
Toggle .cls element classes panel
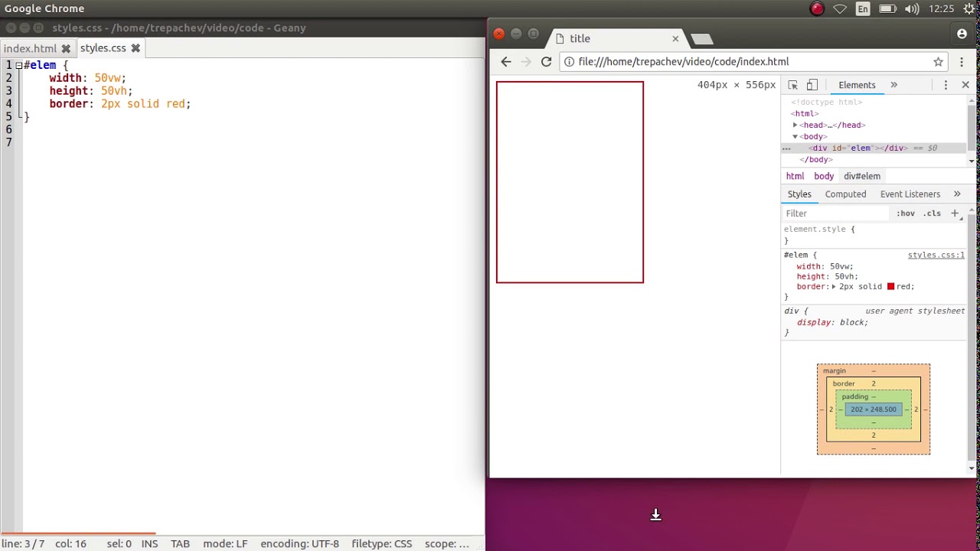(932, 214)
